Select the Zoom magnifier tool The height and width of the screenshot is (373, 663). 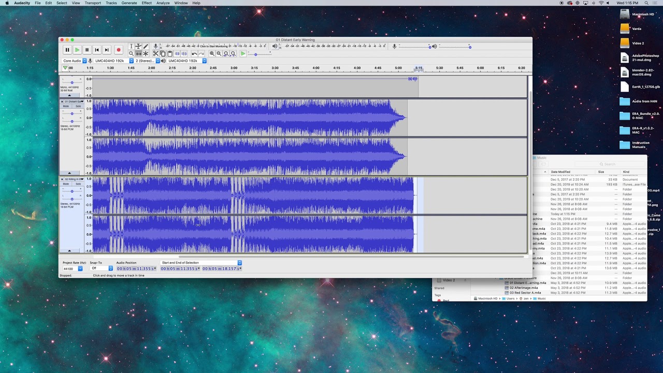pos(131,53)
